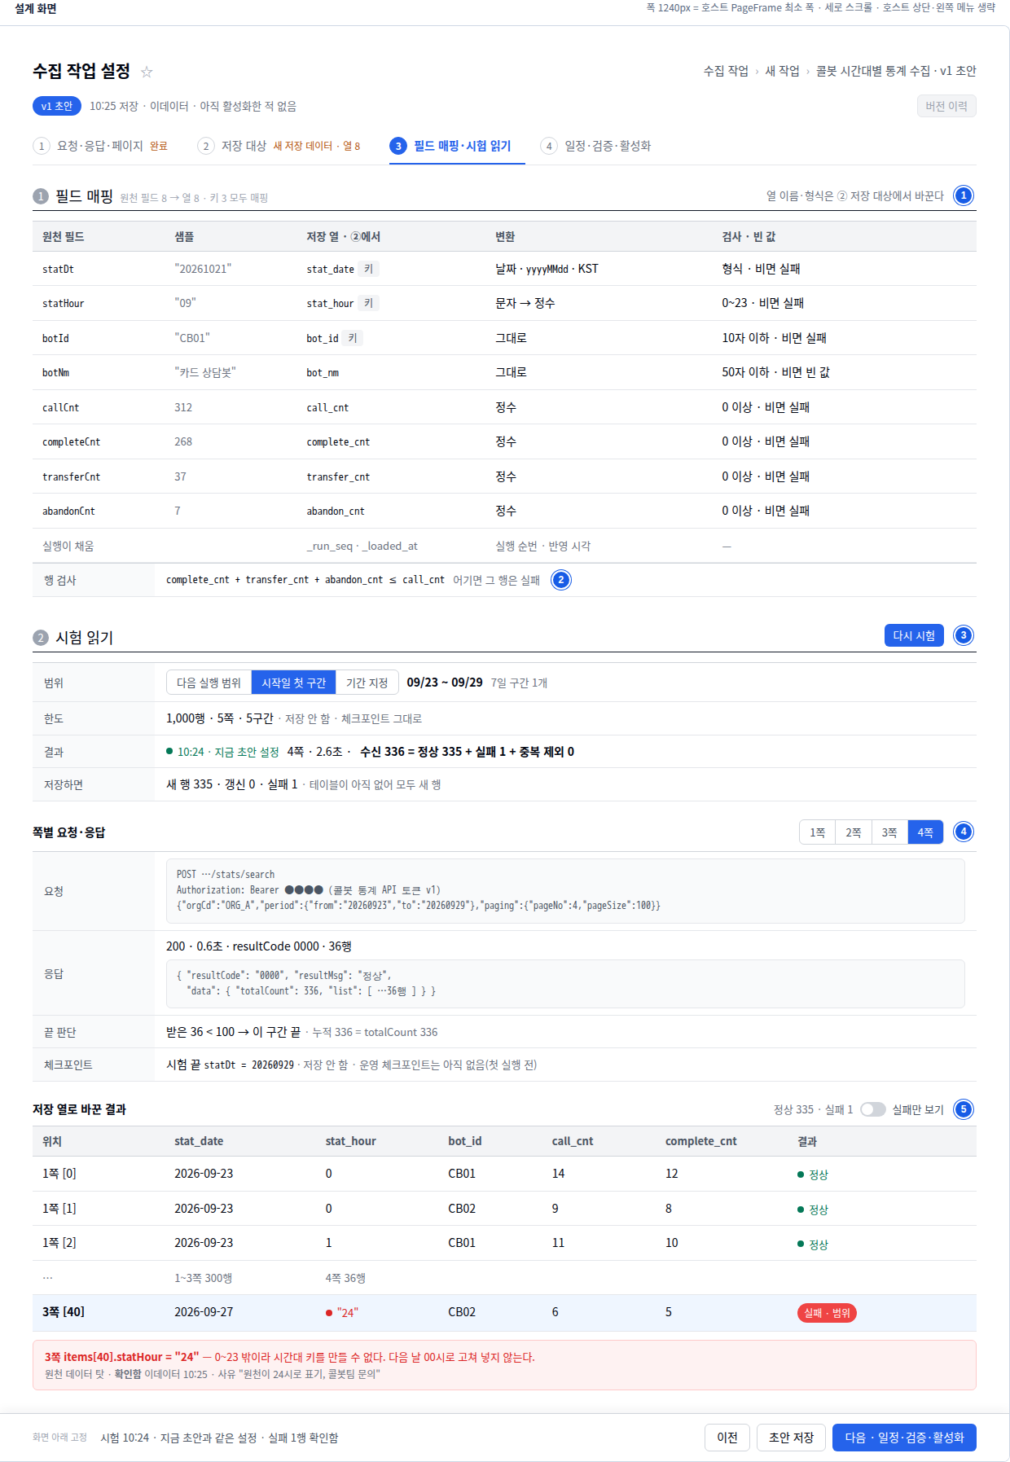The image size is (1010, 1462).
Task: Run 다시 시험 test read again
Action: point(914,635)
